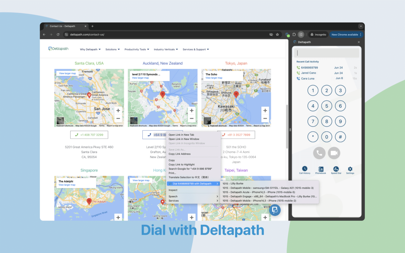Click View larger map on Tokyo map

[x=214, y=78]
